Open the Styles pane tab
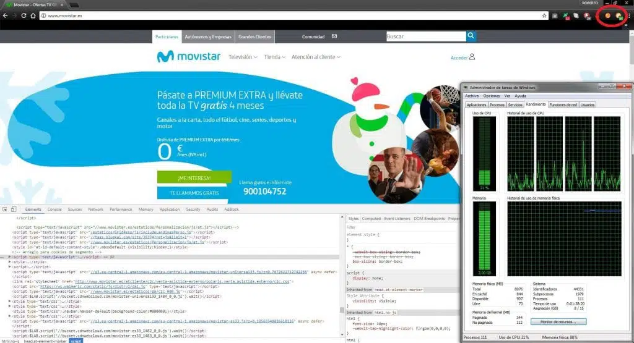634x343 pixels. (x=354, y=219)
